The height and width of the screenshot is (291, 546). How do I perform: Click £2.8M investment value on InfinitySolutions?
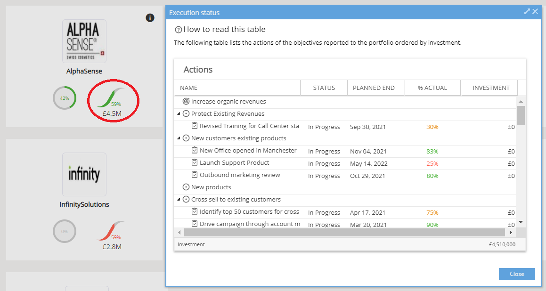[112, 247]
